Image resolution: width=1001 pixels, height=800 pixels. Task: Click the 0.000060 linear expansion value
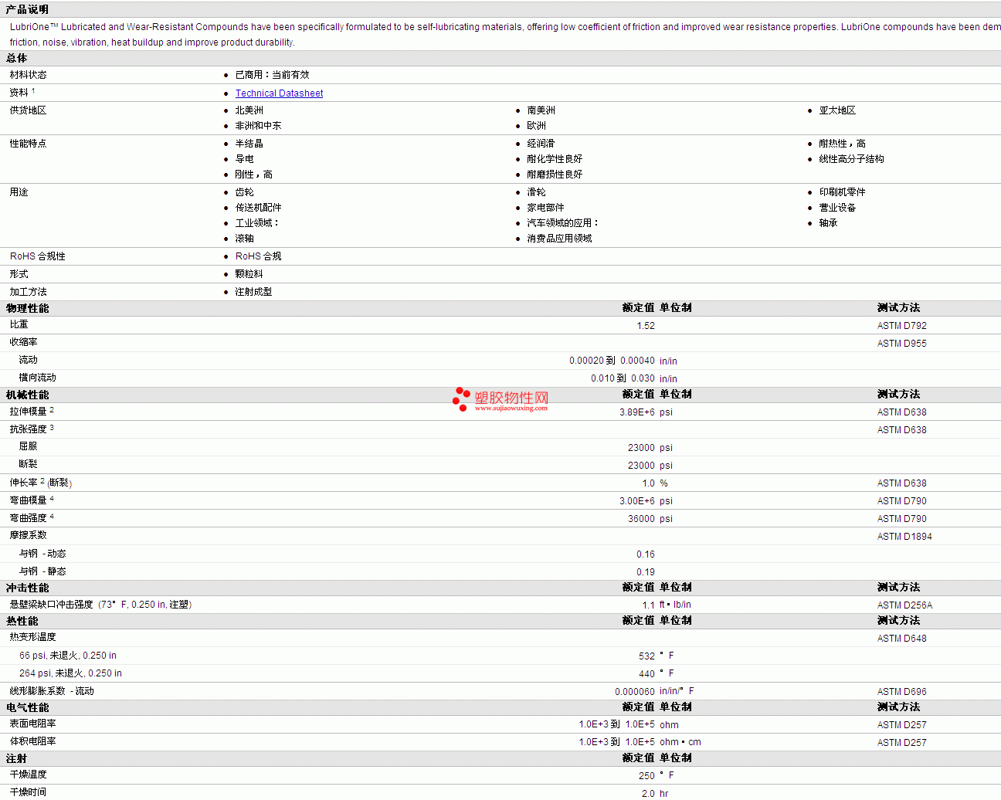tap(634, 692)
